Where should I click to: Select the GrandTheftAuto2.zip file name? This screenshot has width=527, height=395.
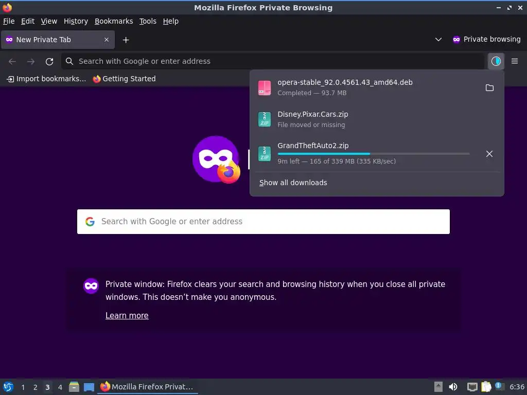tap(313, 146)
